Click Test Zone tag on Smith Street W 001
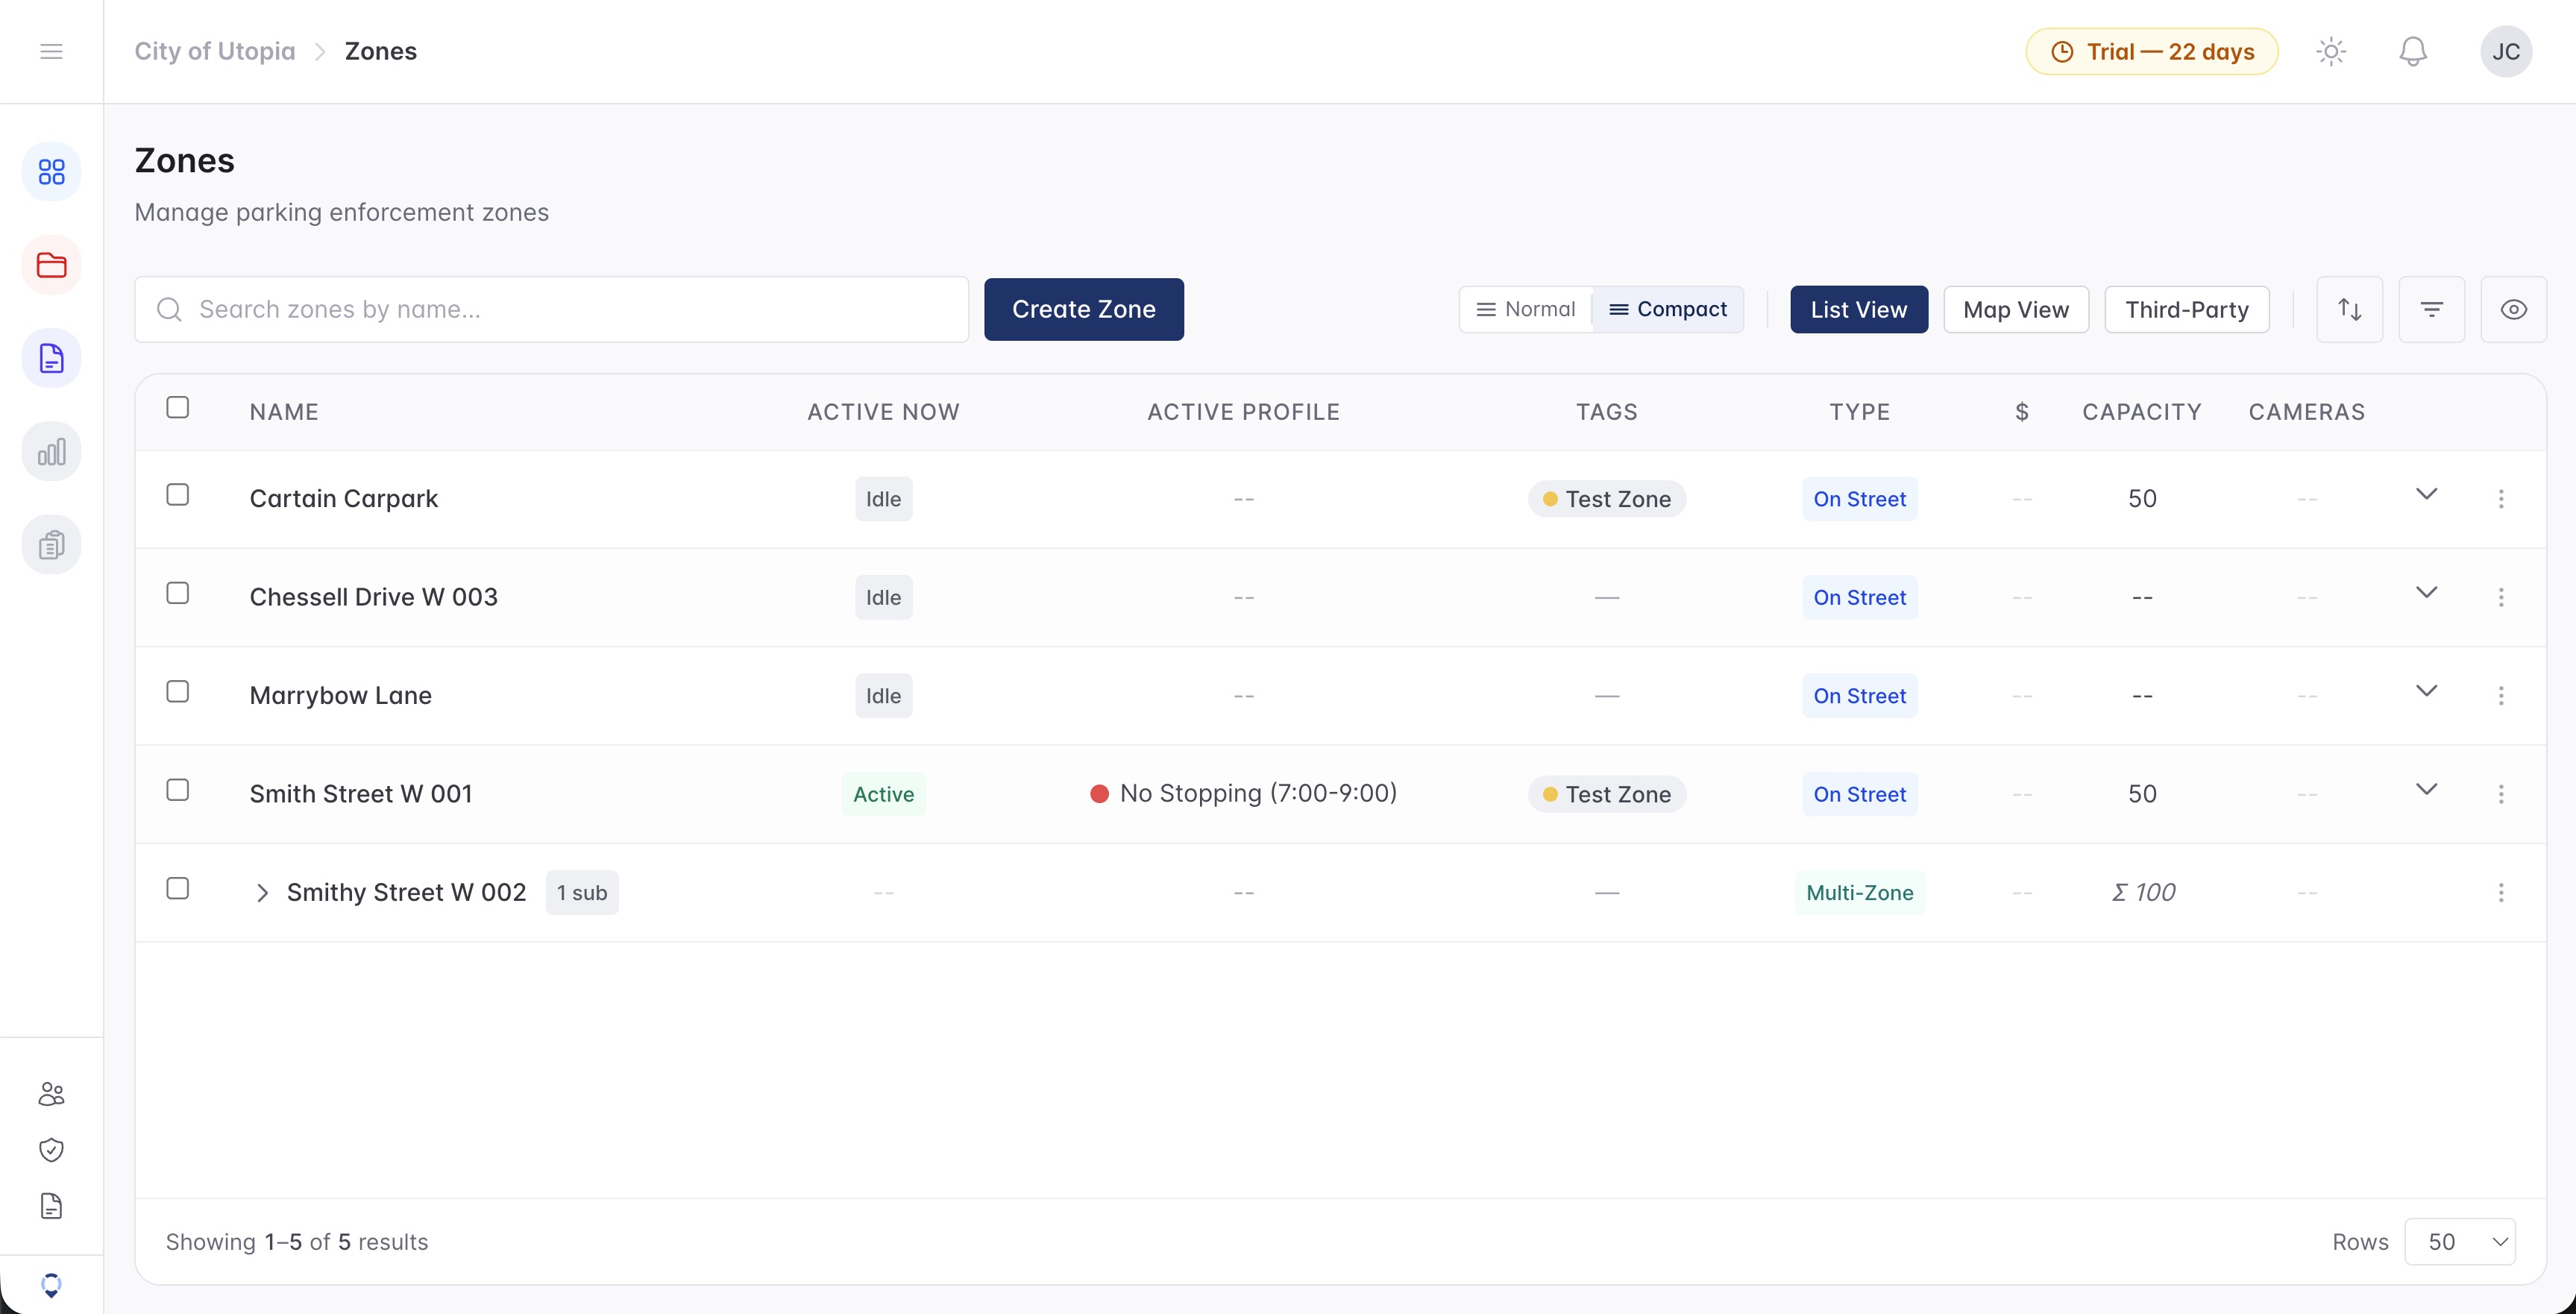The height and width of the screenshot is (1314, 2576). (x=1607, y=794)
